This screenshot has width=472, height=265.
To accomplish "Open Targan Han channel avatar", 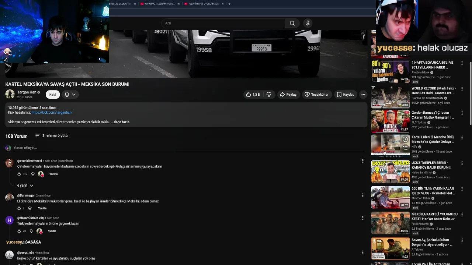I will coord(10,94).
